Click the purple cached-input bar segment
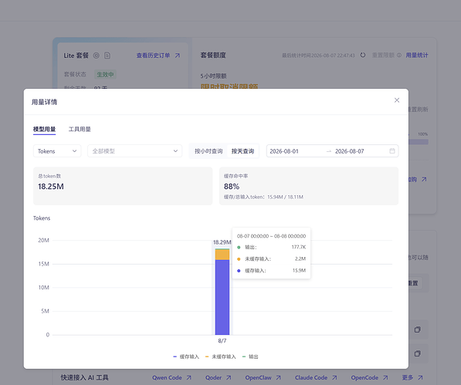The height and width of the screenshot is (385, 461). [222, 297]
